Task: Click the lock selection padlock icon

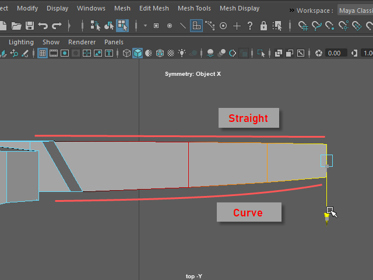Action: click(263, 26)
